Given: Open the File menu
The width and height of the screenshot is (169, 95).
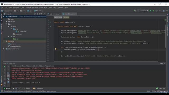Looking at the screenshot, I should [x=2, y=8].
